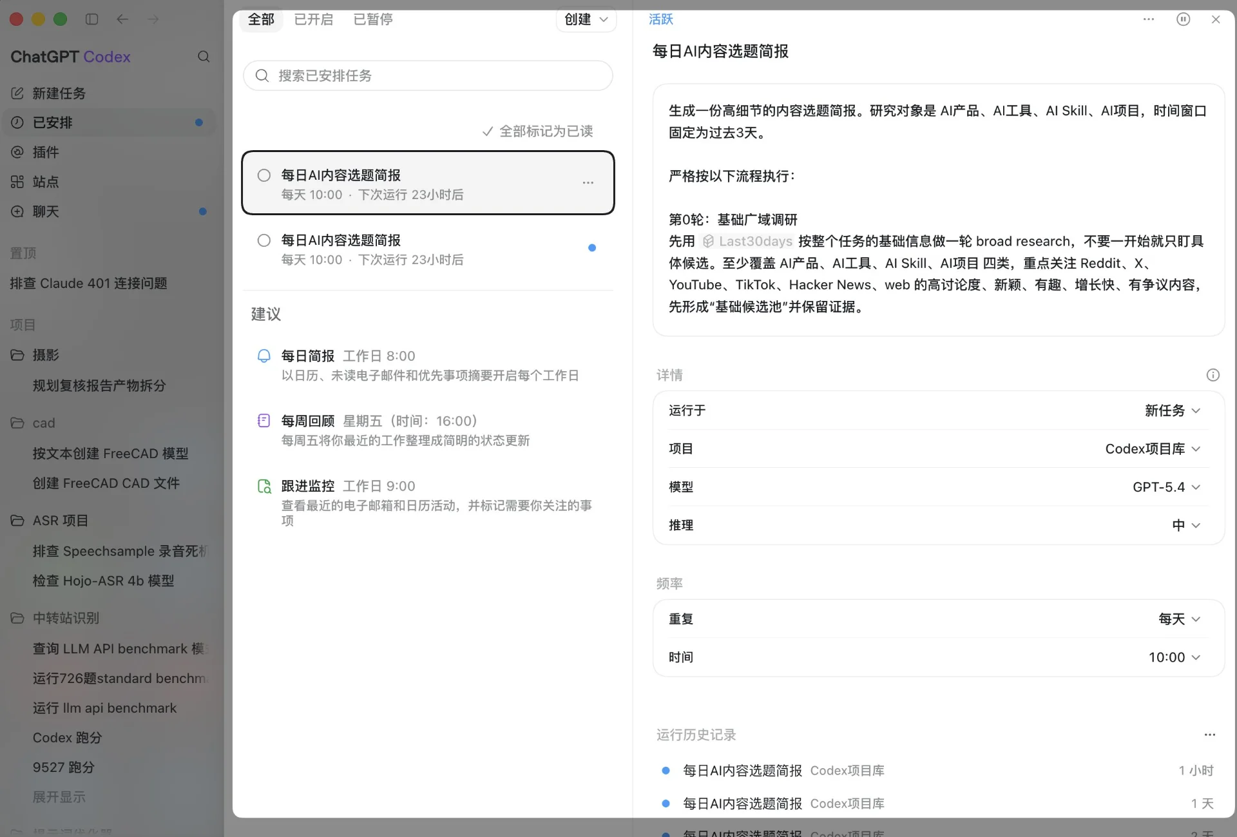Viewport: 1237px width, 837px height.
Task: Open the 摄影 project folder icon
Action: pos(17,355)
